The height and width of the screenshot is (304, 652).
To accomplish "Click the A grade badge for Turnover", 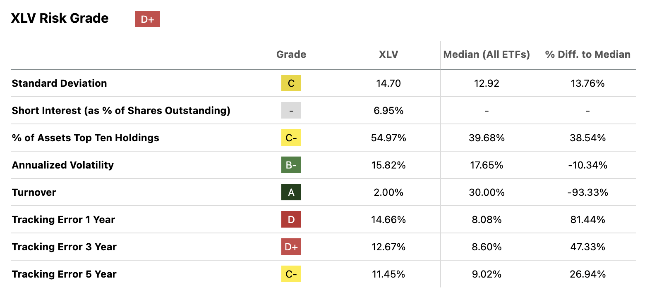I will pos(291,192).
